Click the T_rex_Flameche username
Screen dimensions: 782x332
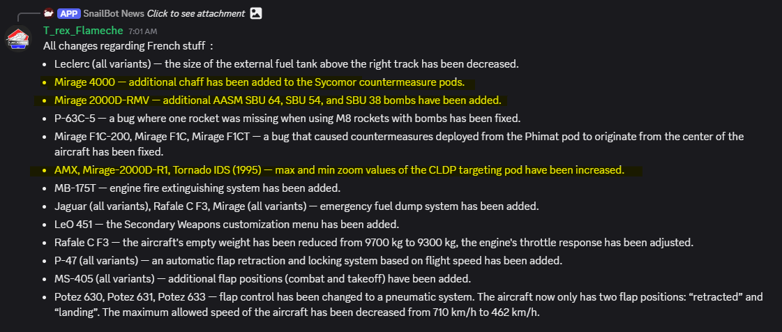pos(83,31)
